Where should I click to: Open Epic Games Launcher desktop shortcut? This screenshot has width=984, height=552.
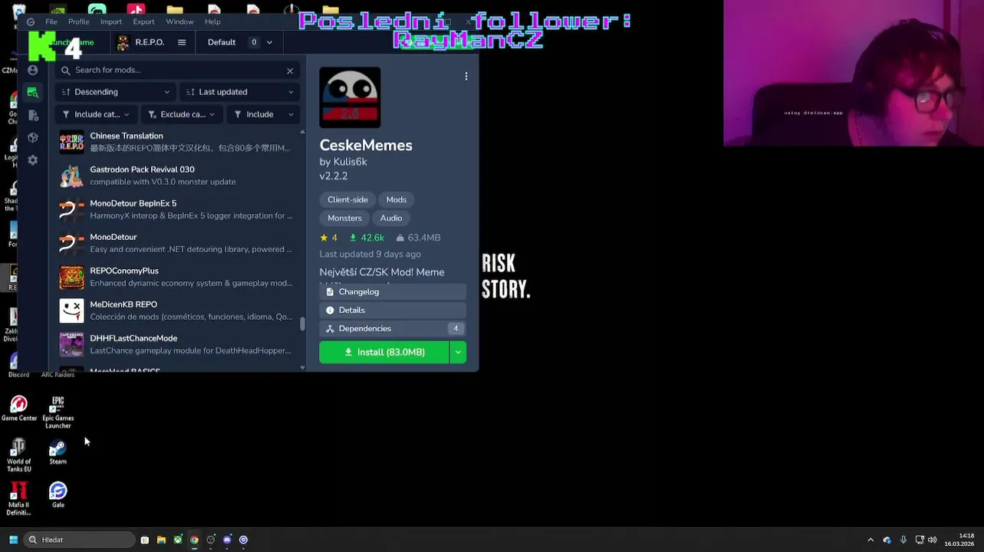point(58,412)
